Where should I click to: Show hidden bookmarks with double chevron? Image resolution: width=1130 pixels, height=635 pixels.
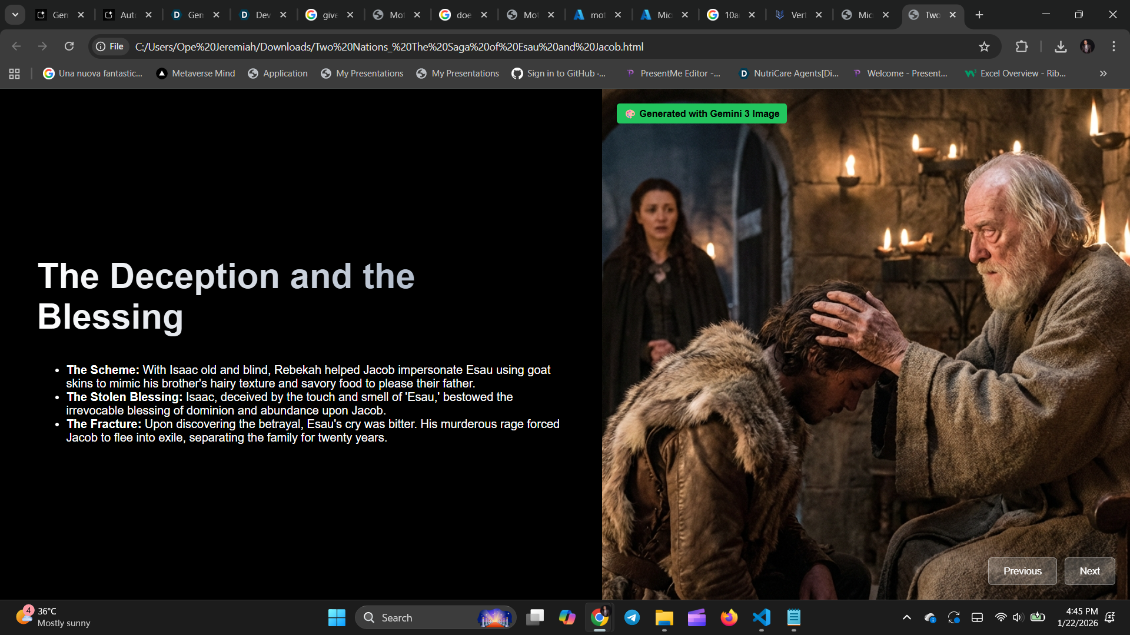click(1103, 73)
